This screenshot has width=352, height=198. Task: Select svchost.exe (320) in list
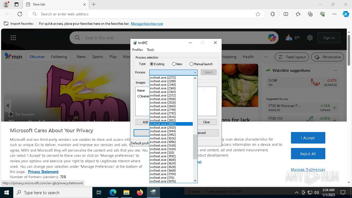coord(171,153)
